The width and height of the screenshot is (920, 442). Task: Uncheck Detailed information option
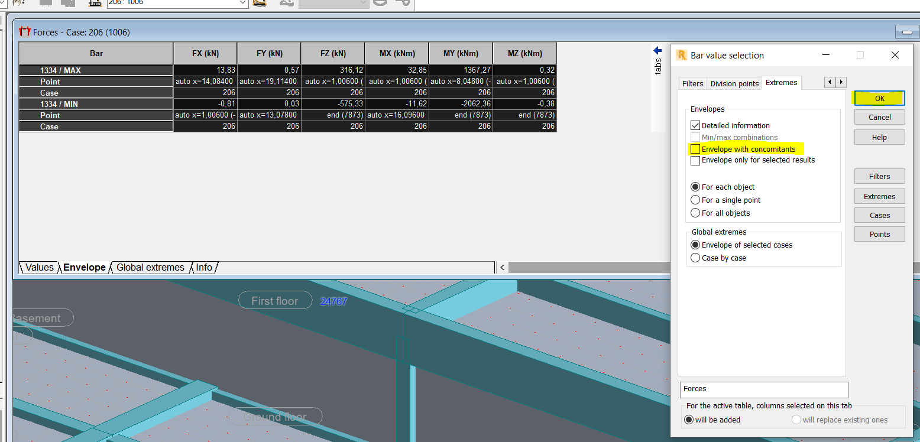695,125
